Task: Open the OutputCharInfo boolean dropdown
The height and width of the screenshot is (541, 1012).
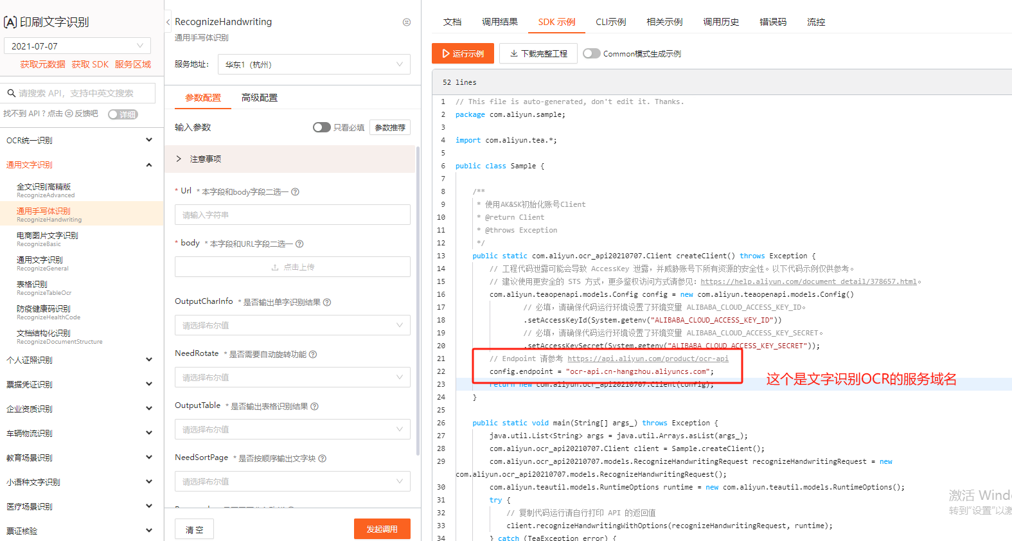Action: click(292, 325)
